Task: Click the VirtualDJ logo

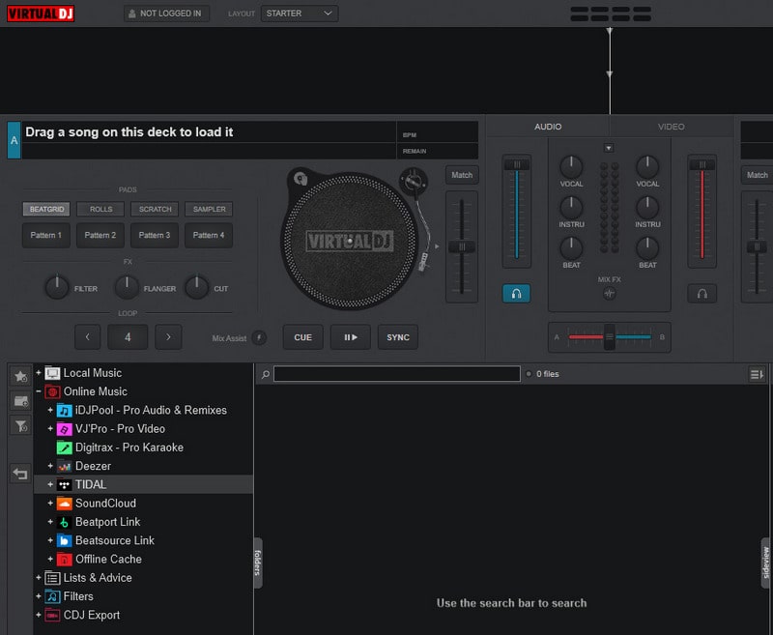Action: (x=41, y=14)
